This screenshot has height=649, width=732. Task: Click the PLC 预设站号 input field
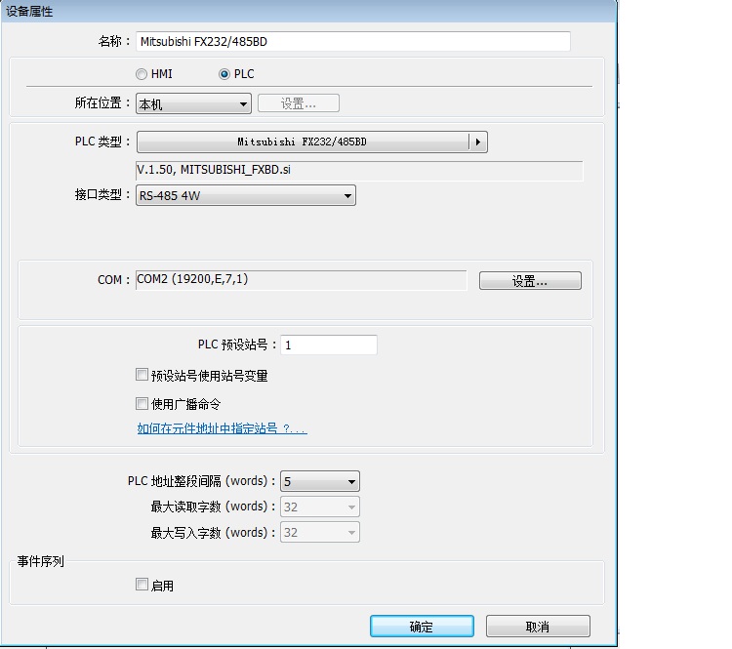[329, 345]
